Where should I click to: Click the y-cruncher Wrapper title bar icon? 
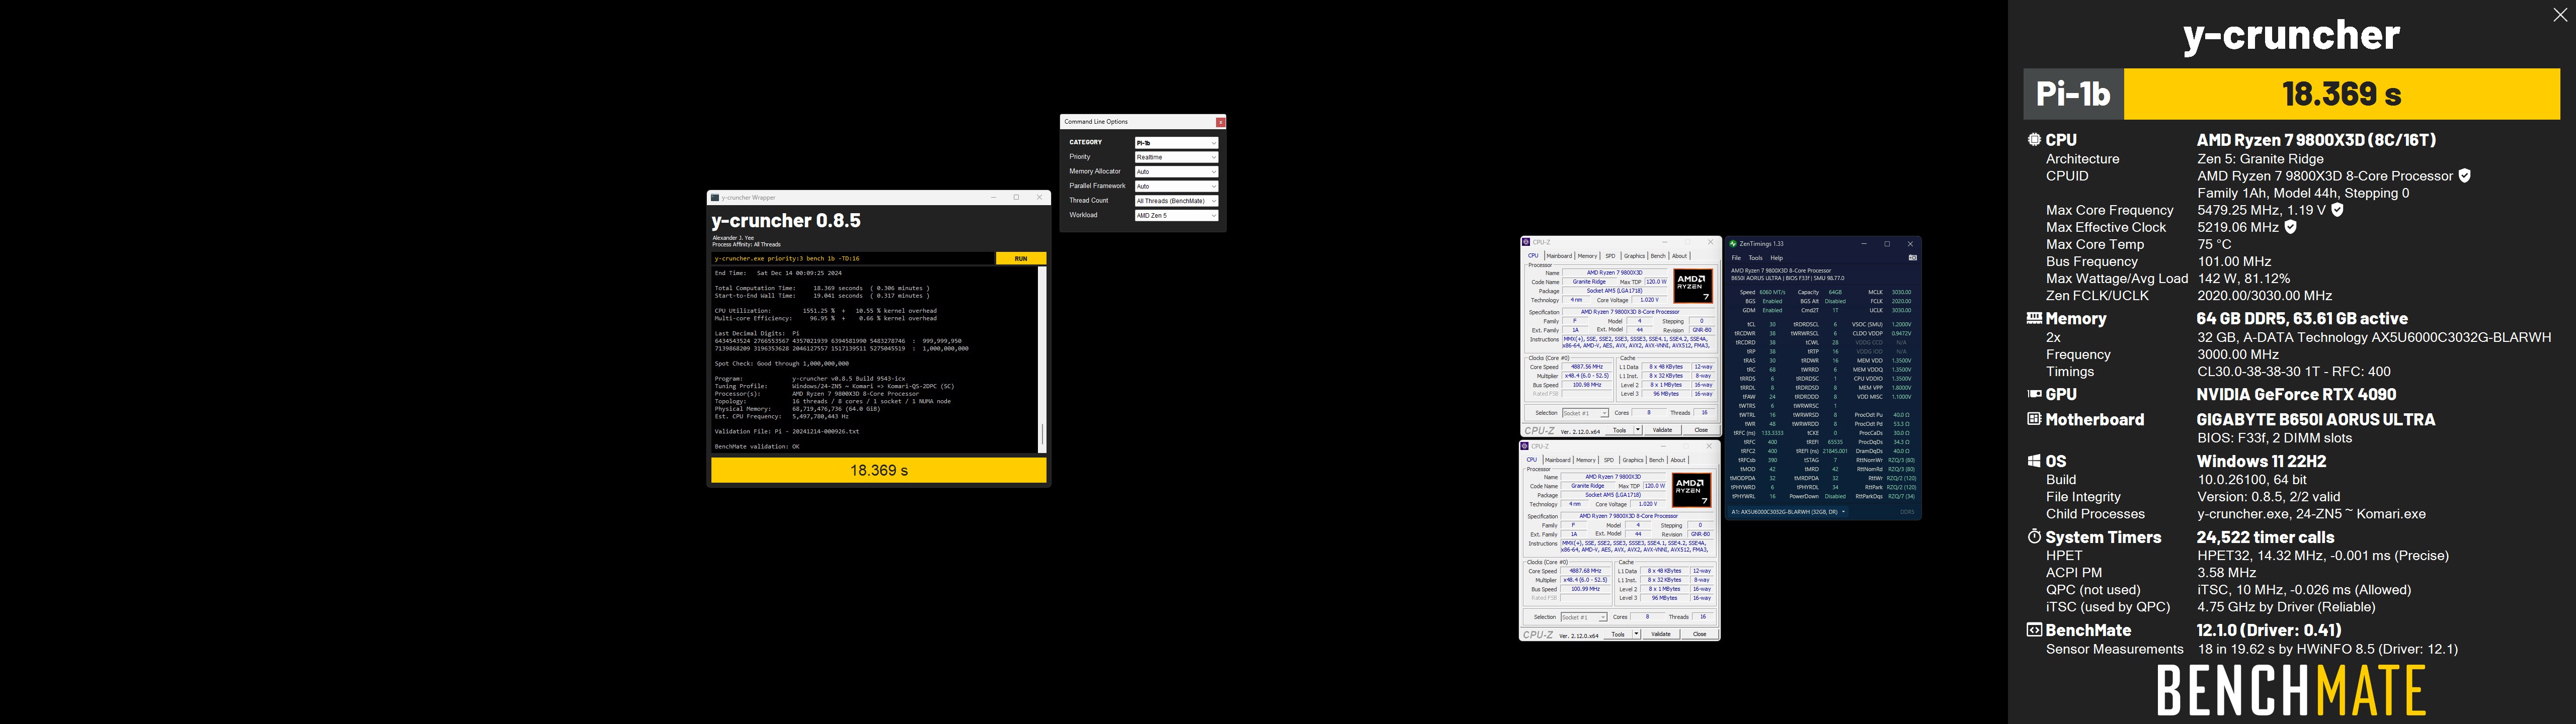715,197
